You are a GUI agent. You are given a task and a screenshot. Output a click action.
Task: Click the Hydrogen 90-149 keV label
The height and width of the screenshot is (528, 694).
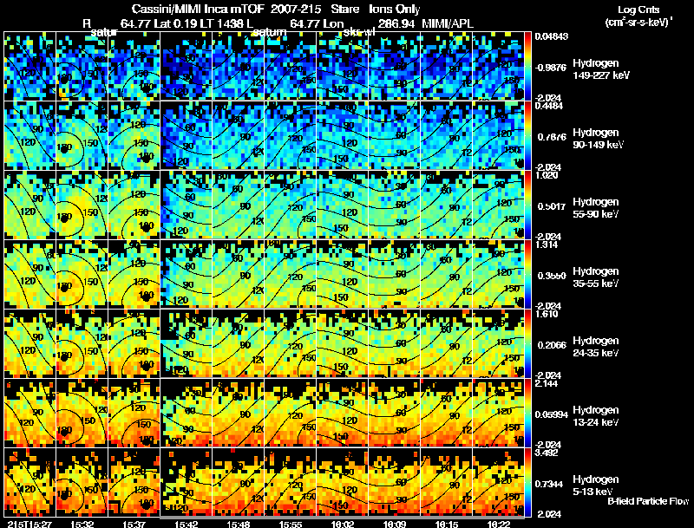[x=598, y=139]
